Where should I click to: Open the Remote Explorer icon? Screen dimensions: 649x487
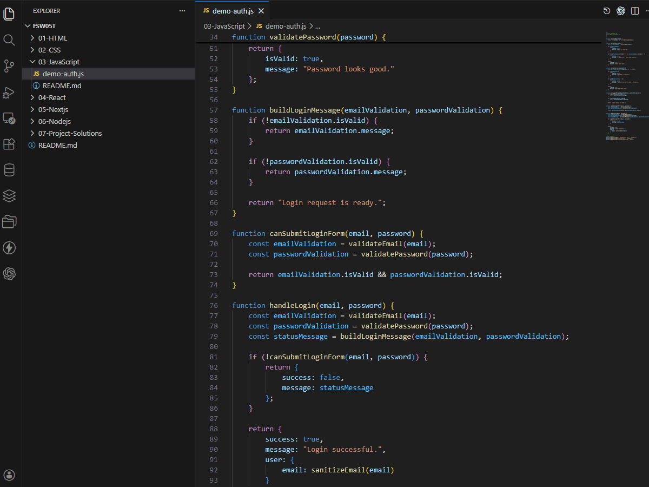click(9, 118)
